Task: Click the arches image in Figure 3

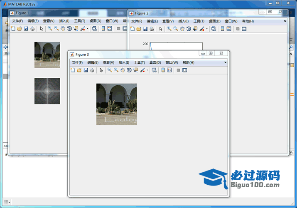Action: tap(116, 104)
